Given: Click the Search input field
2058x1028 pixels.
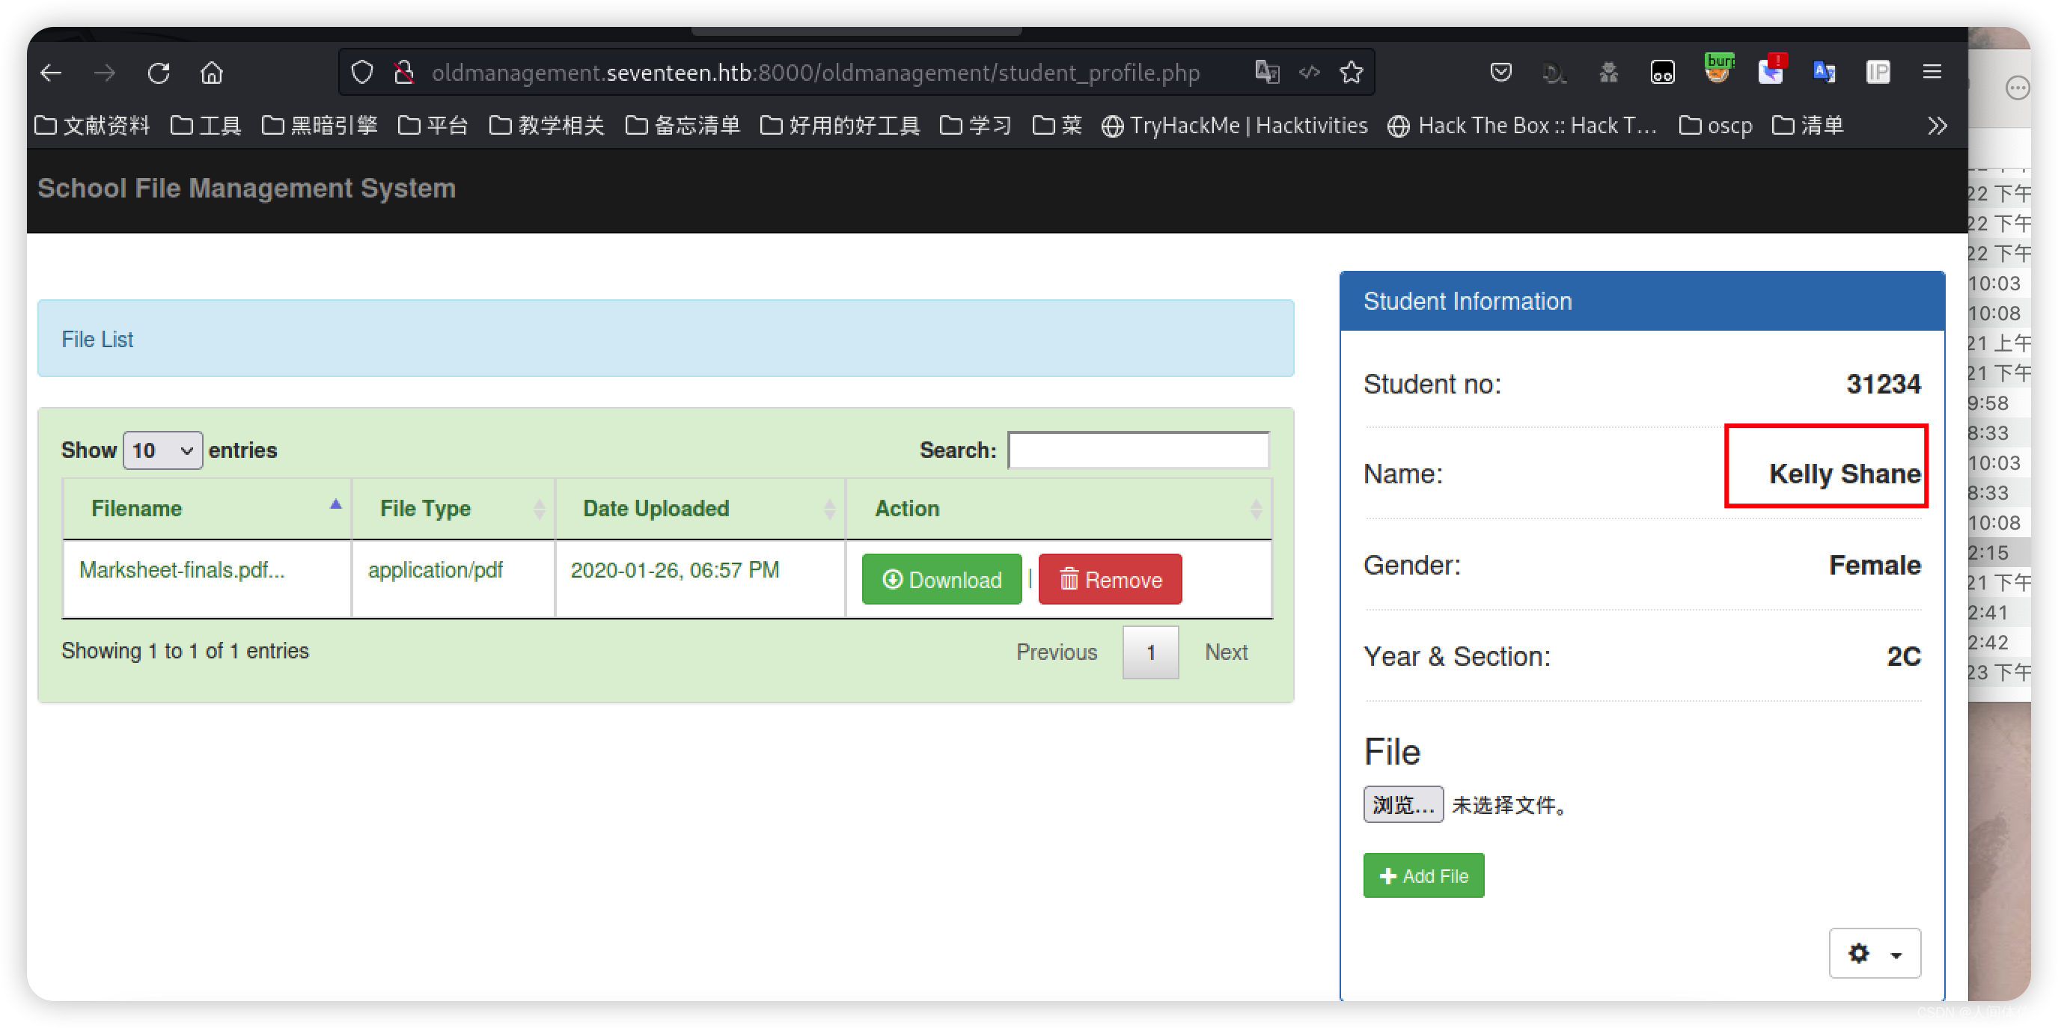Looking at the screenshot, I should 1138,450.
